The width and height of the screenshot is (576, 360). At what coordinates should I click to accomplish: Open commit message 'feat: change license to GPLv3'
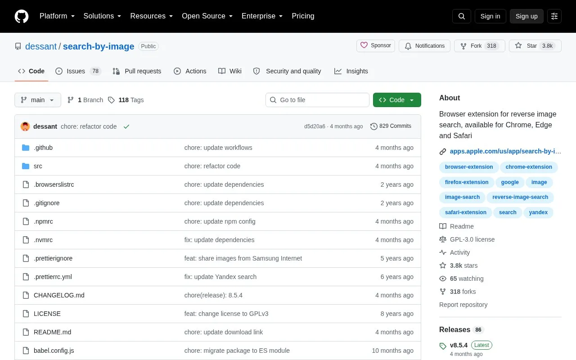click(x=226, y=314)
